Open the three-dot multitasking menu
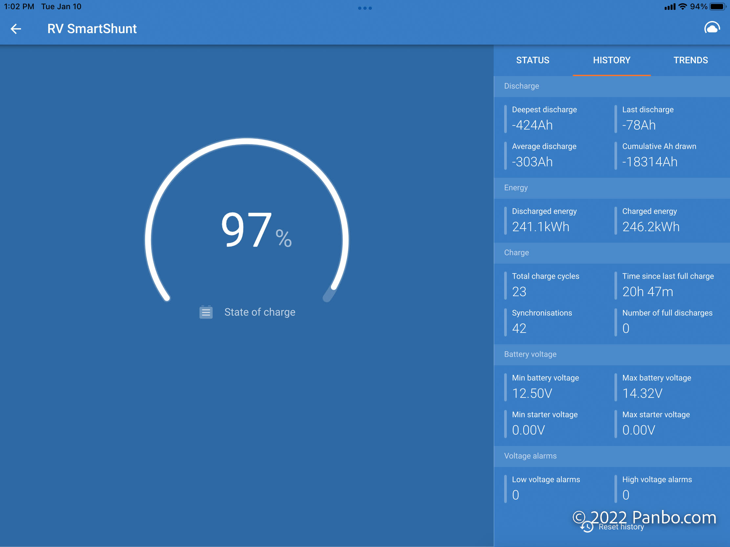The image size is (730, 547). (x=365, y=8)
